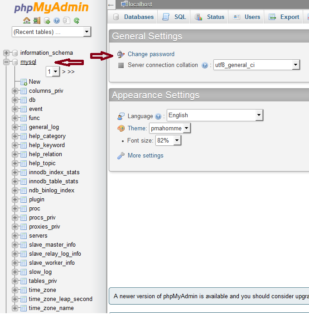Click the Reload navigation panel icon
This screenshot has height=315, width=309.
[77, 20]
